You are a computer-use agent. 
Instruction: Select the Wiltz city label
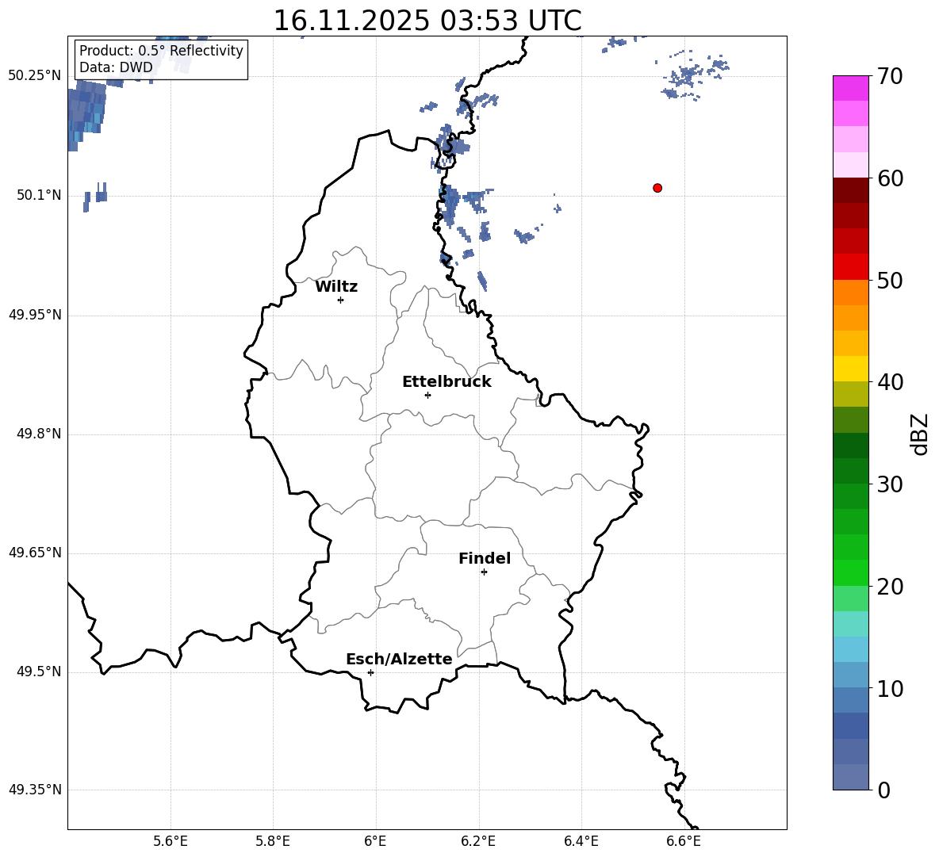coord(336,287)
